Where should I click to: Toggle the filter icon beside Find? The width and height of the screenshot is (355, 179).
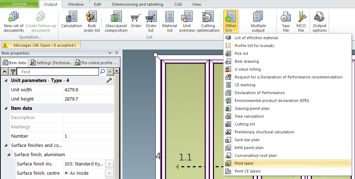tap(13, 72)
